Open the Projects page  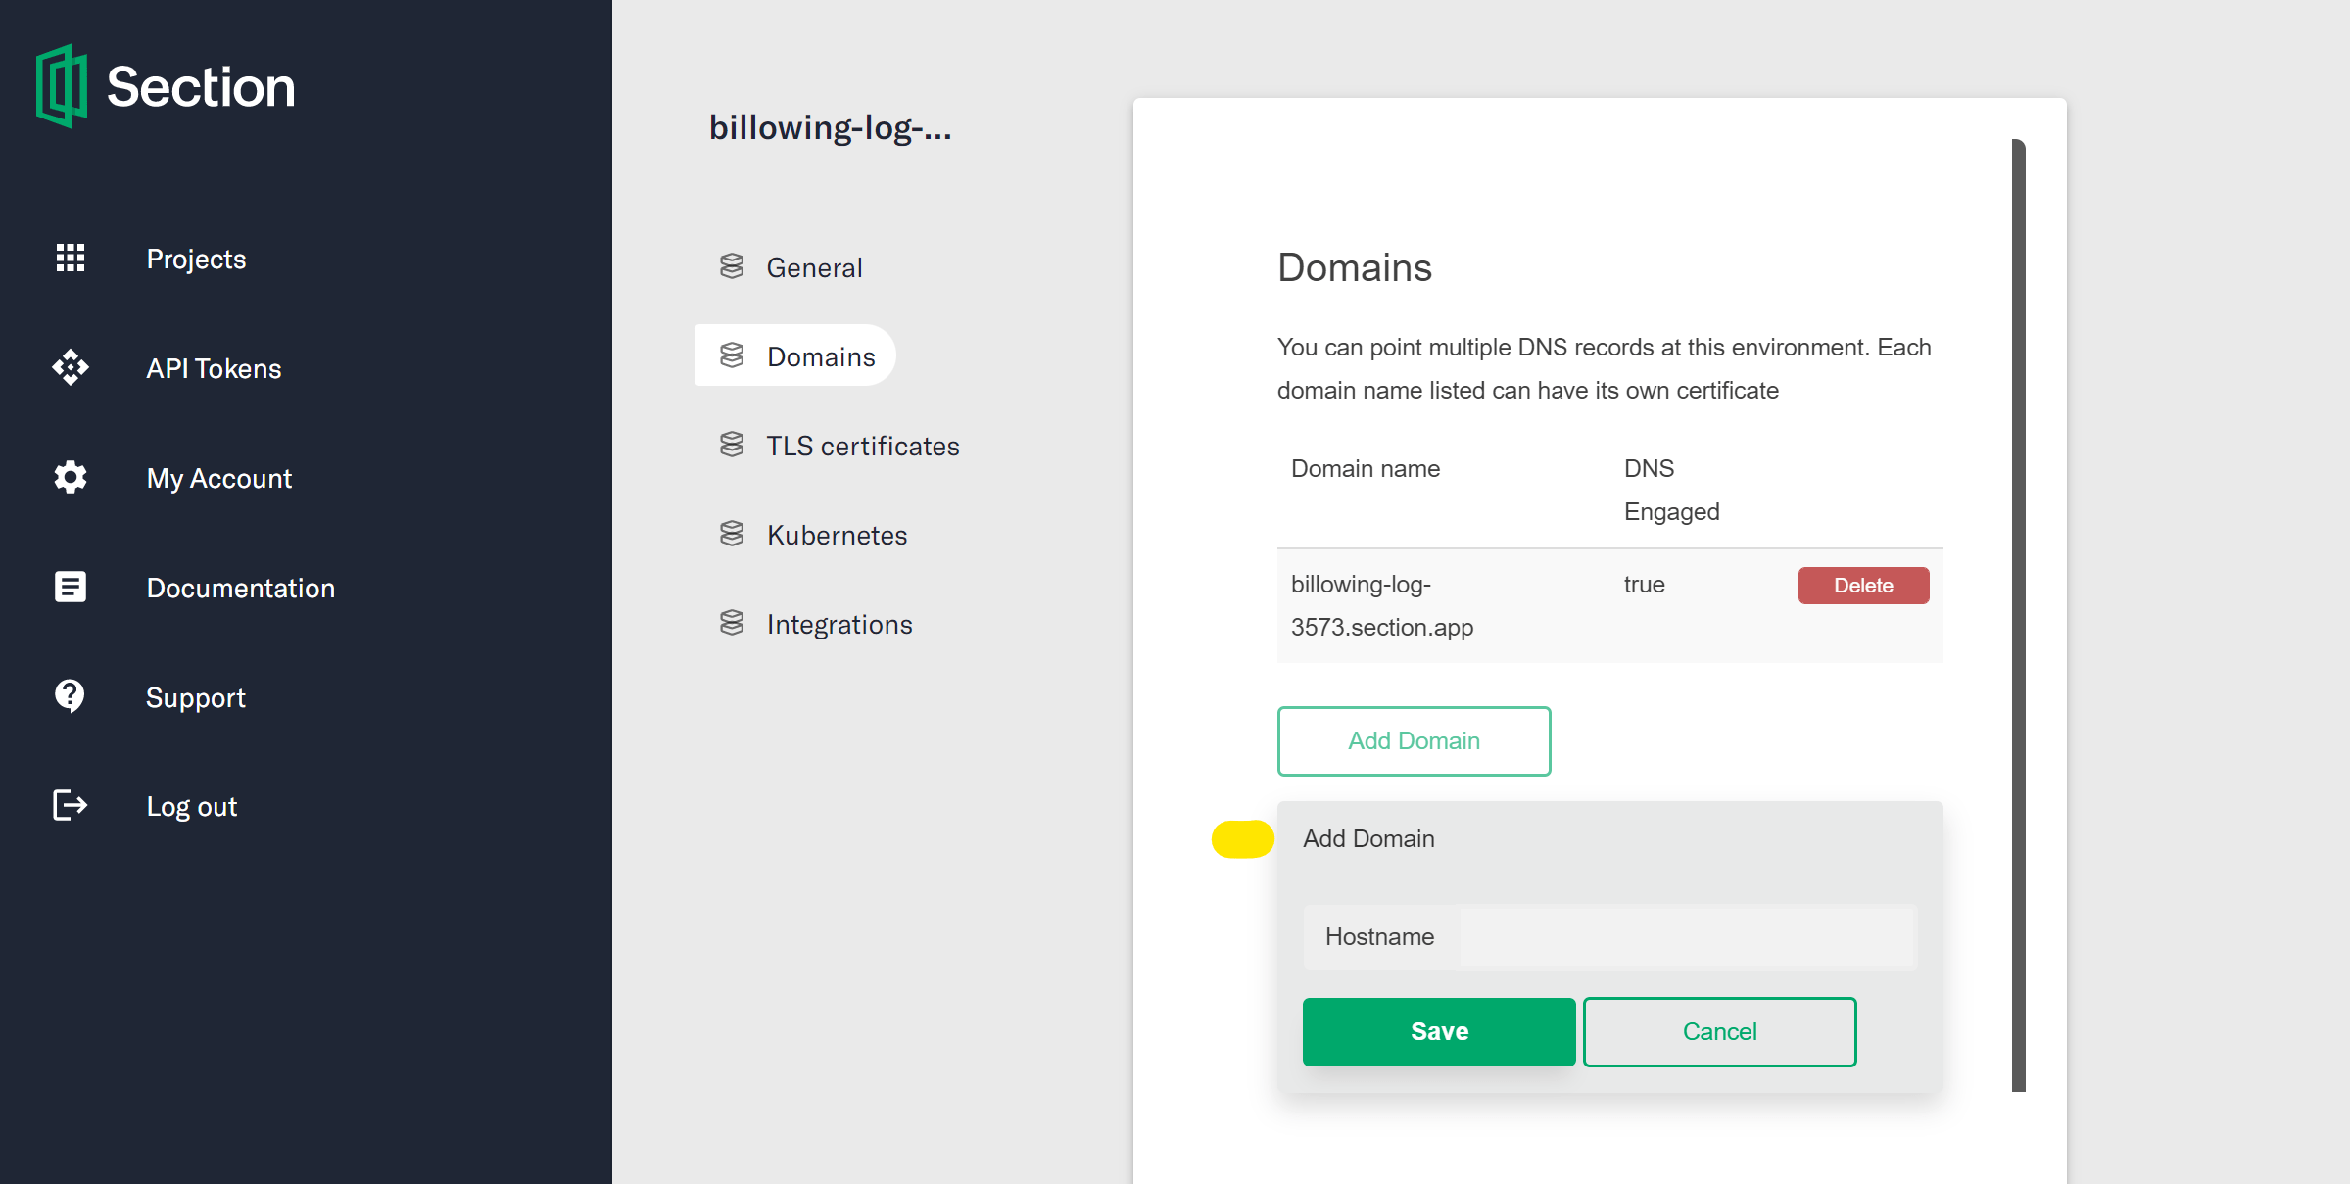196,259
